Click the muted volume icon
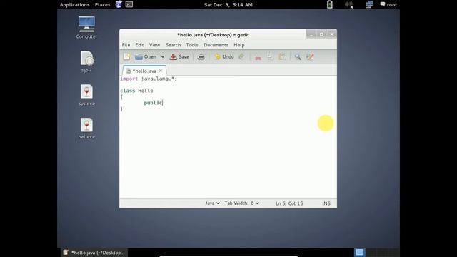 coord(349,4)
